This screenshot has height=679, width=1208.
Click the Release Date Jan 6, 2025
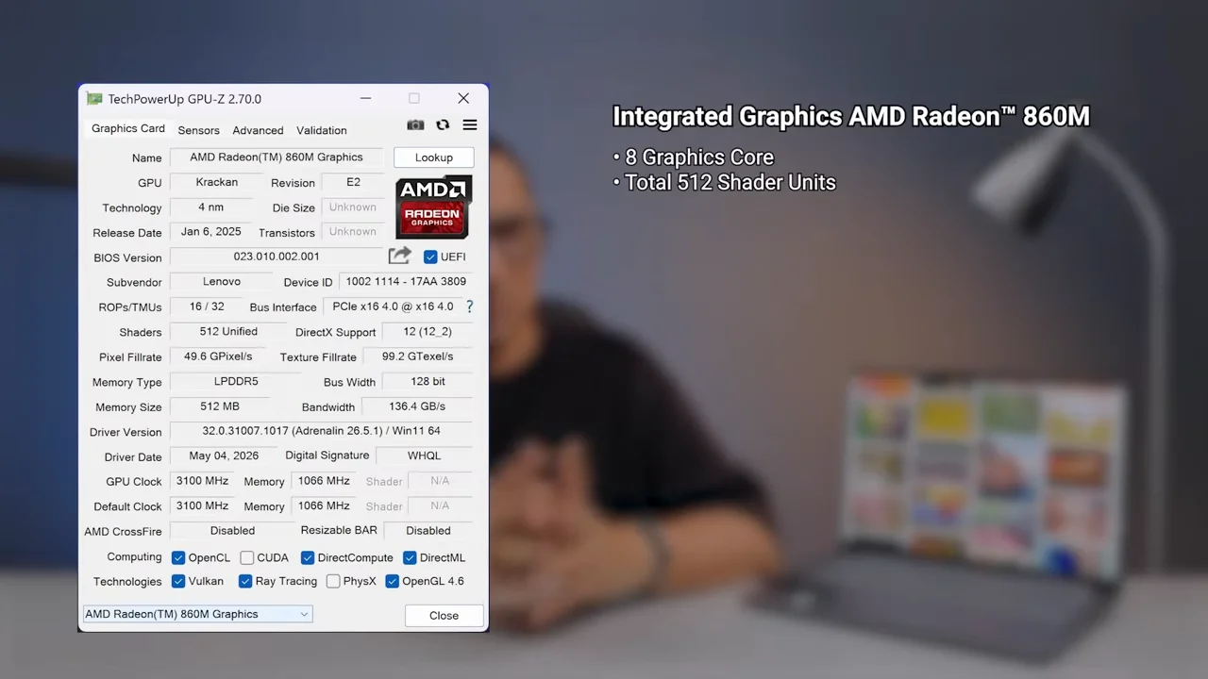click(x=211, y=232)
